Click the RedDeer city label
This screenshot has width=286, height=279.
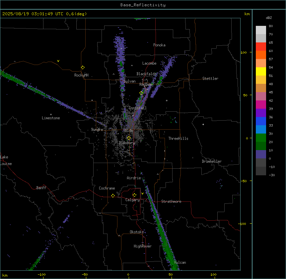coord(146,84)
